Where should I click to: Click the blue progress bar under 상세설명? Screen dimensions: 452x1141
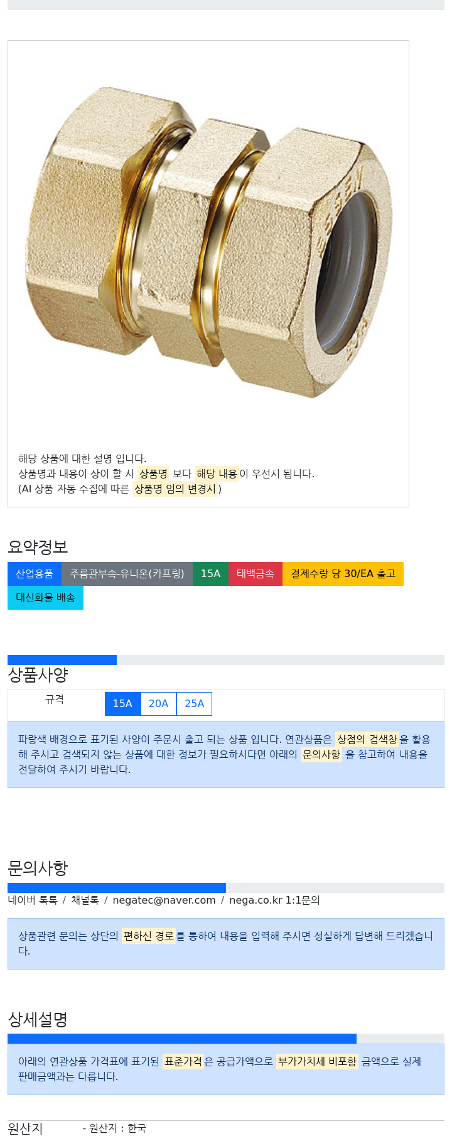(182, 1039)
